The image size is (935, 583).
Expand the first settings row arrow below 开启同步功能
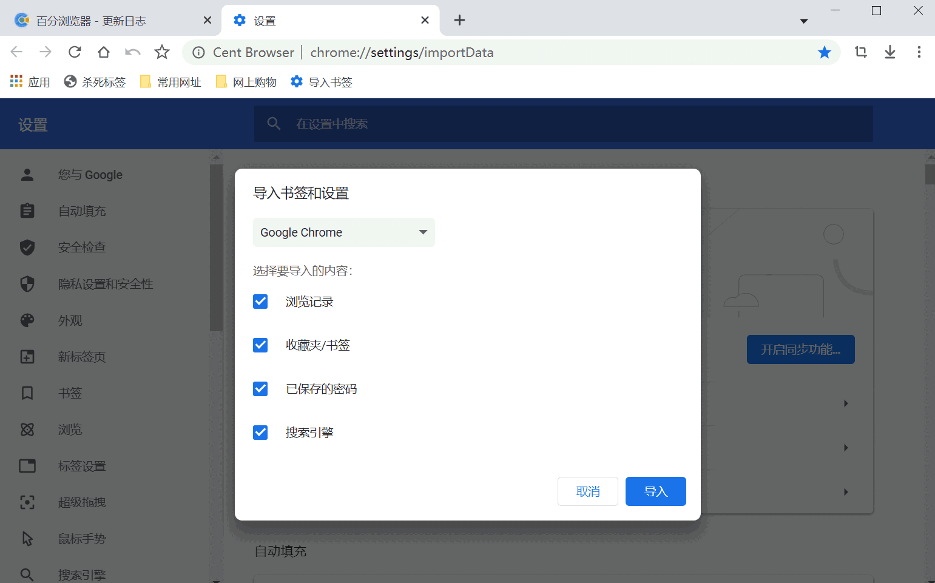pos(846,403)
